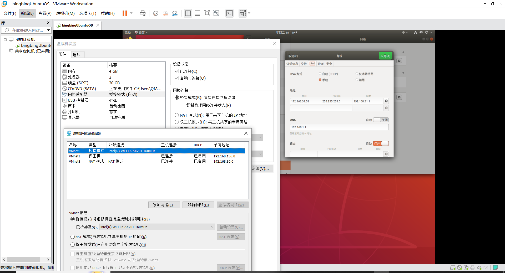Click the DNS field containing 192.168.1.1

[339, 127]
